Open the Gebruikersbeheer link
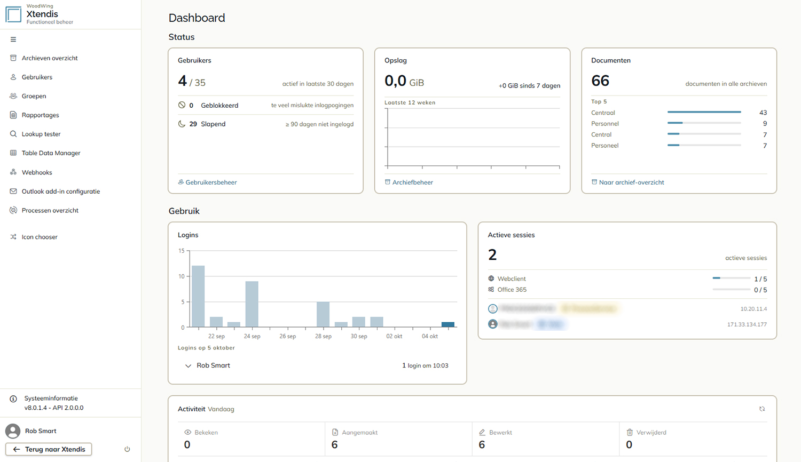 point(207,182)
